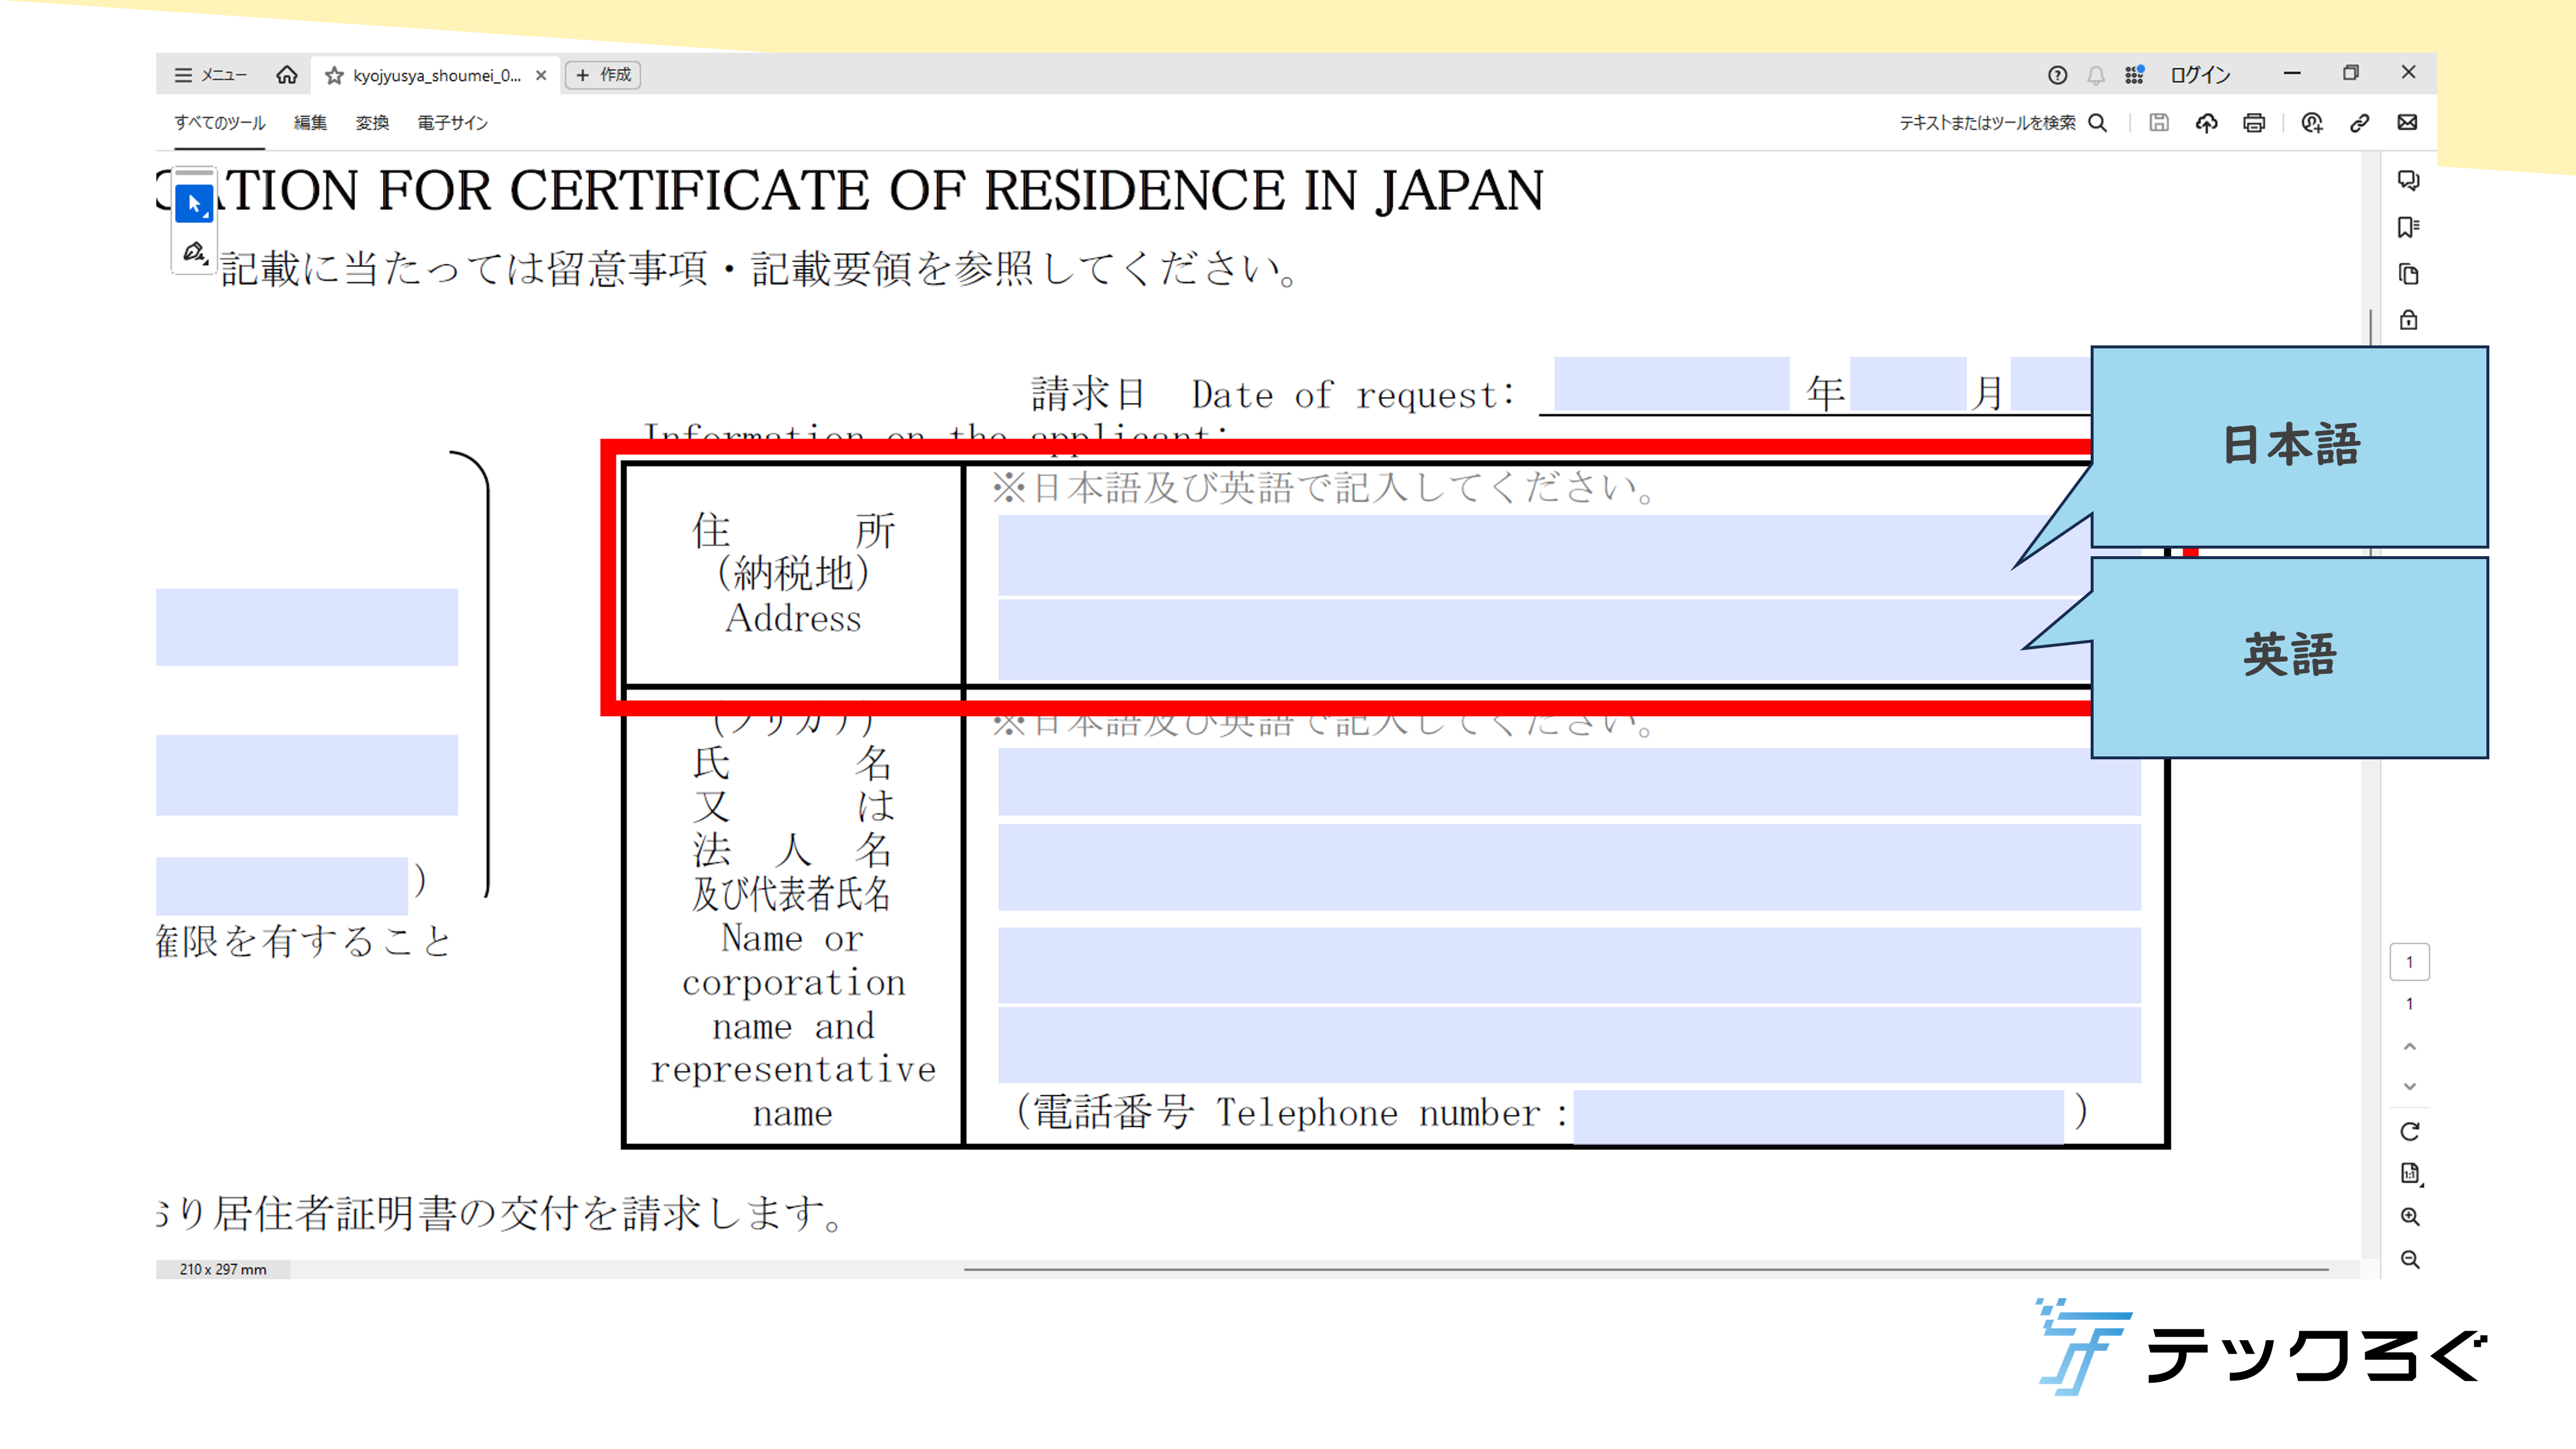Click the current page number box

[x=2409, y=962]
